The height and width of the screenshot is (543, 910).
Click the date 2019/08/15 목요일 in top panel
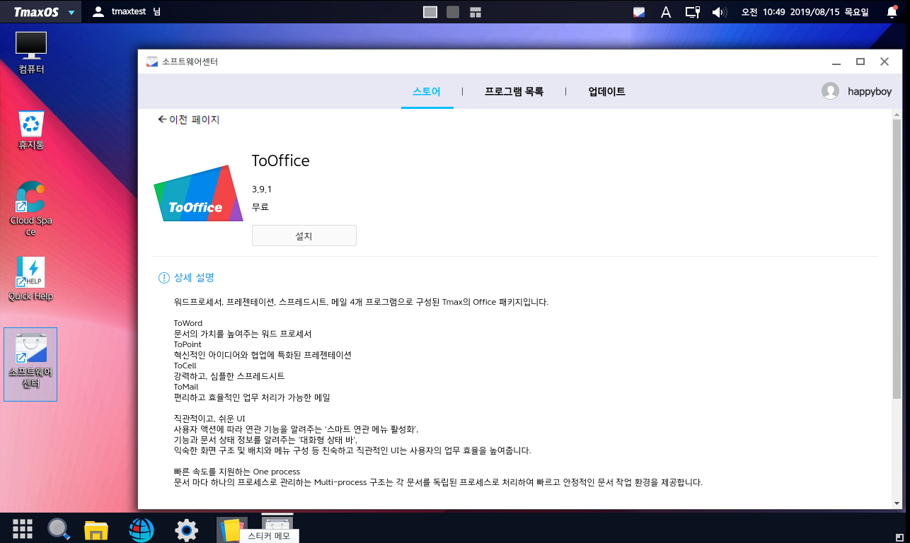tap(829, 12)
